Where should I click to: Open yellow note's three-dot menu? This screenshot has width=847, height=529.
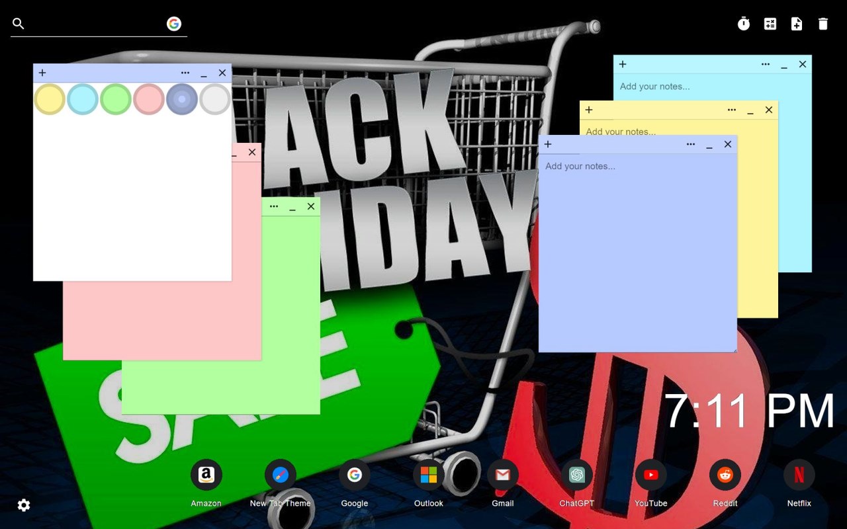(x=732, y=110)
